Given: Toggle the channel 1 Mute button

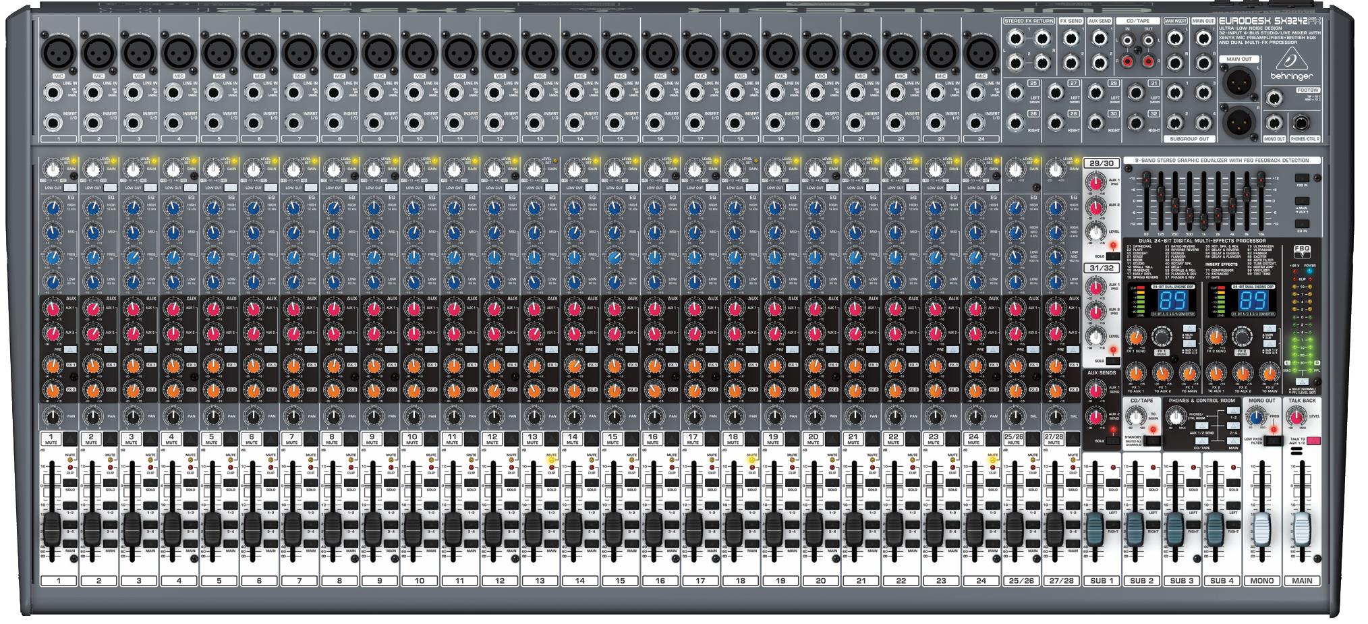Looking at the screenshot, I should pyautogui.click(x=70, y=439).
